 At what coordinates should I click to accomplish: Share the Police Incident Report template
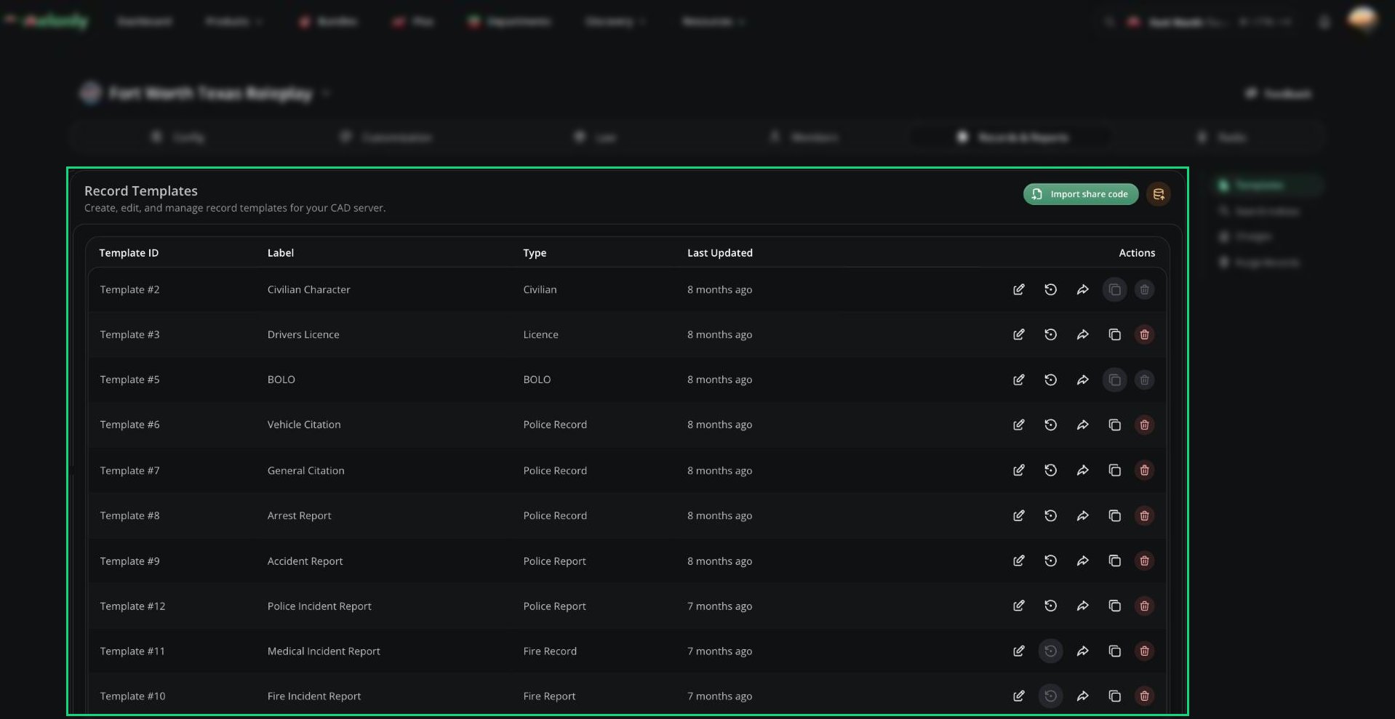point(1083,606)
